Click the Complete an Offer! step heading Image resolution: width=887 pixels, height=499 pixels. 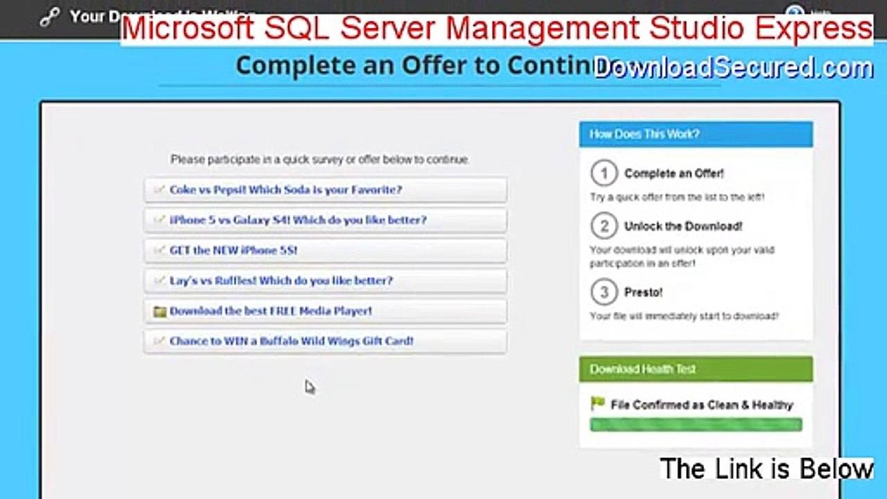674,174
